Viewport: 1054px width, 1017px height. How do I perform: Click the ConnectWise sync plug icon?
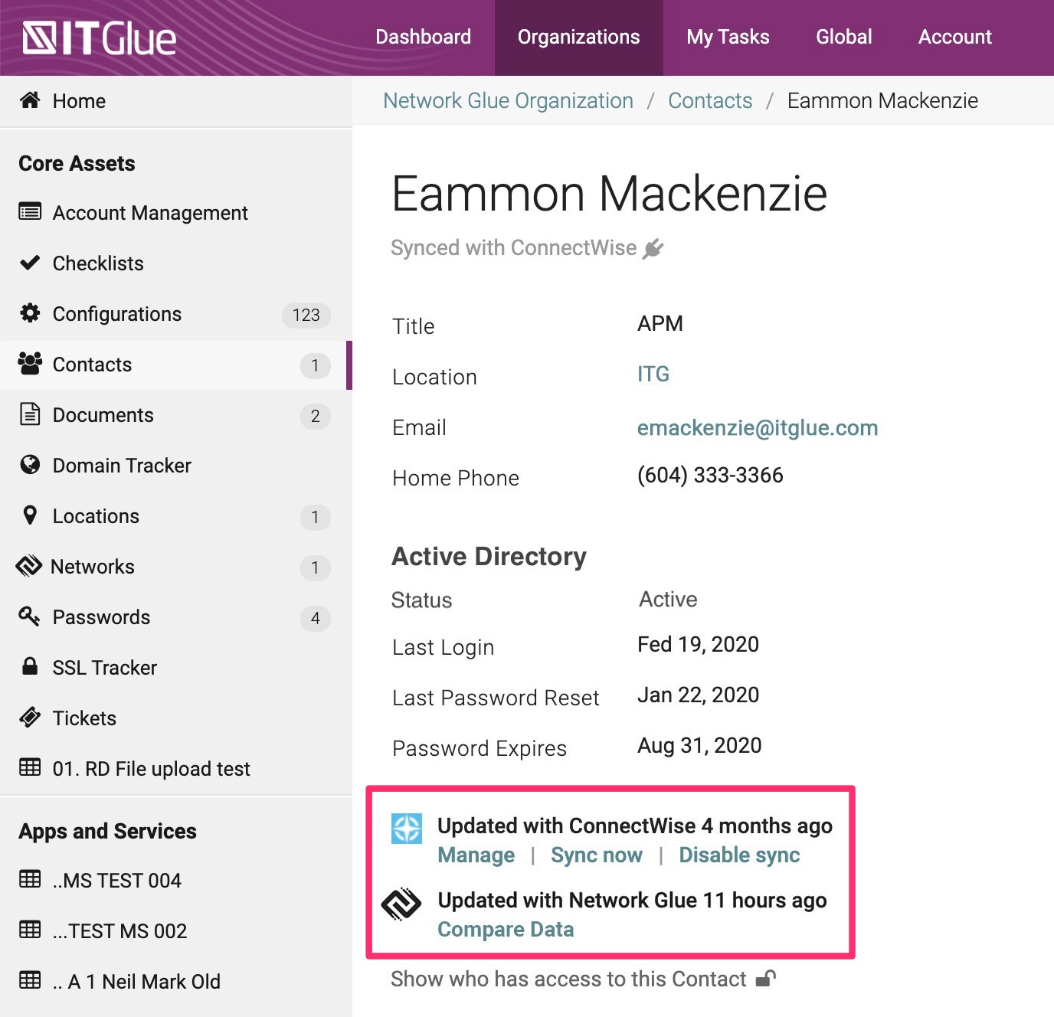coord(653,248)
